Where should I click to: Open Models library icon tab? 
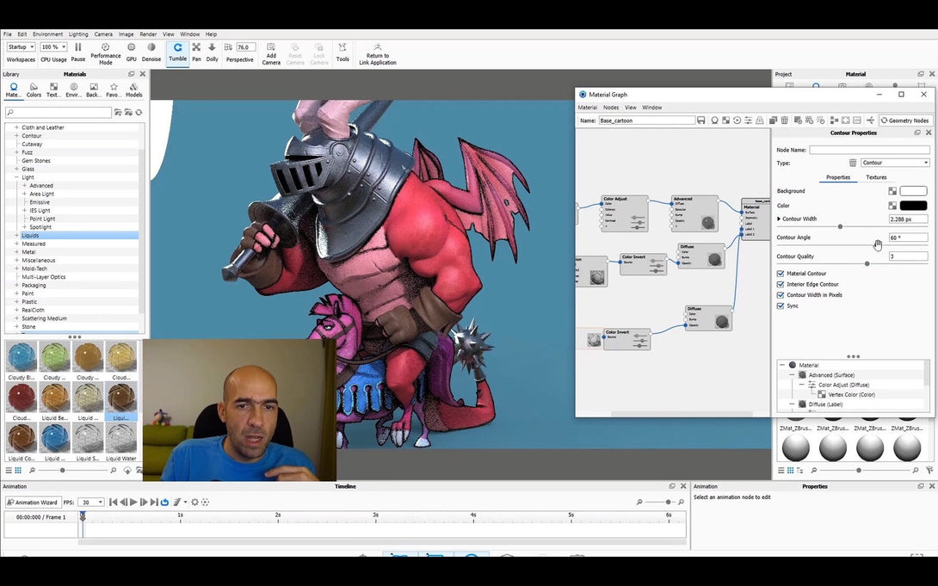tap(134, 89)
